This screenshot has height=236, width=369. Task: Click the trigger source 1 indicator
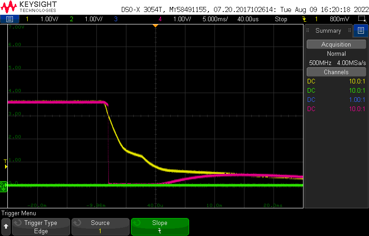316,19
